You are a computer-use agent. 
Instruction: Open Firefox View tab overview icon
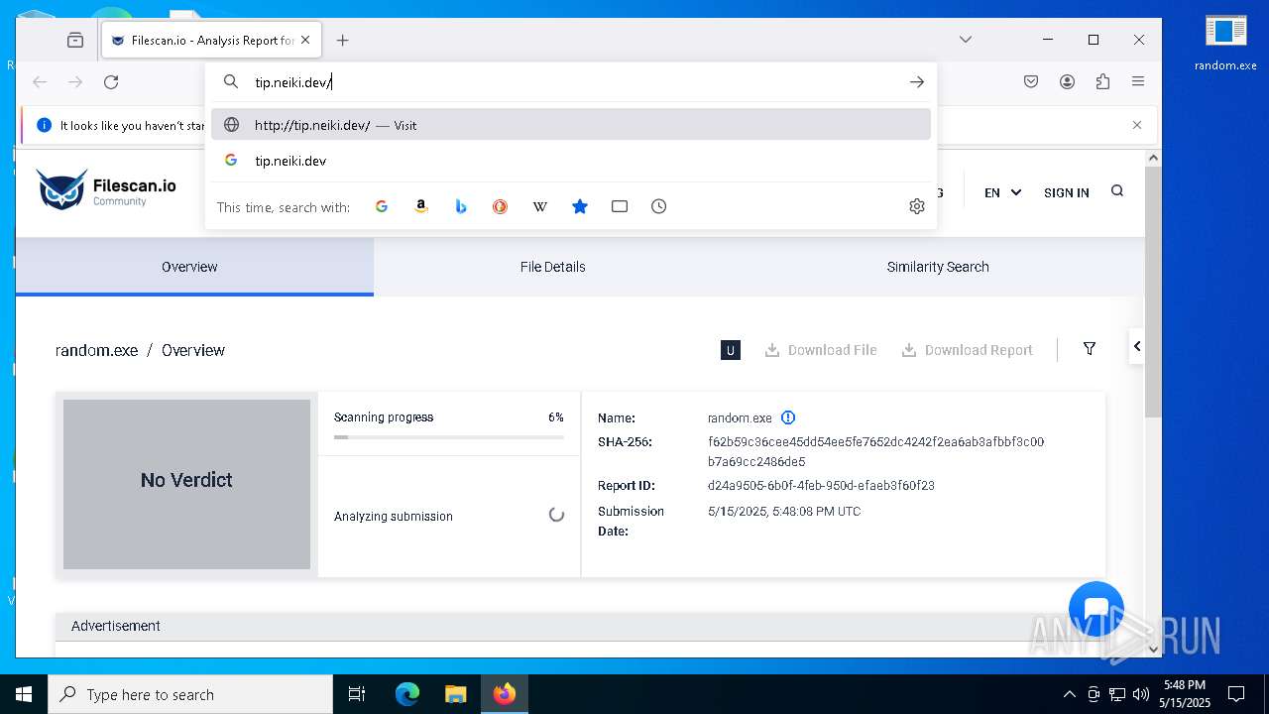75,41
